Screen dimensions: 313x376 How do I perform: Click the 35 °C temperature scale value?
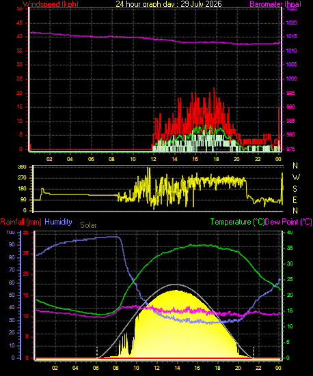[290, 248]
